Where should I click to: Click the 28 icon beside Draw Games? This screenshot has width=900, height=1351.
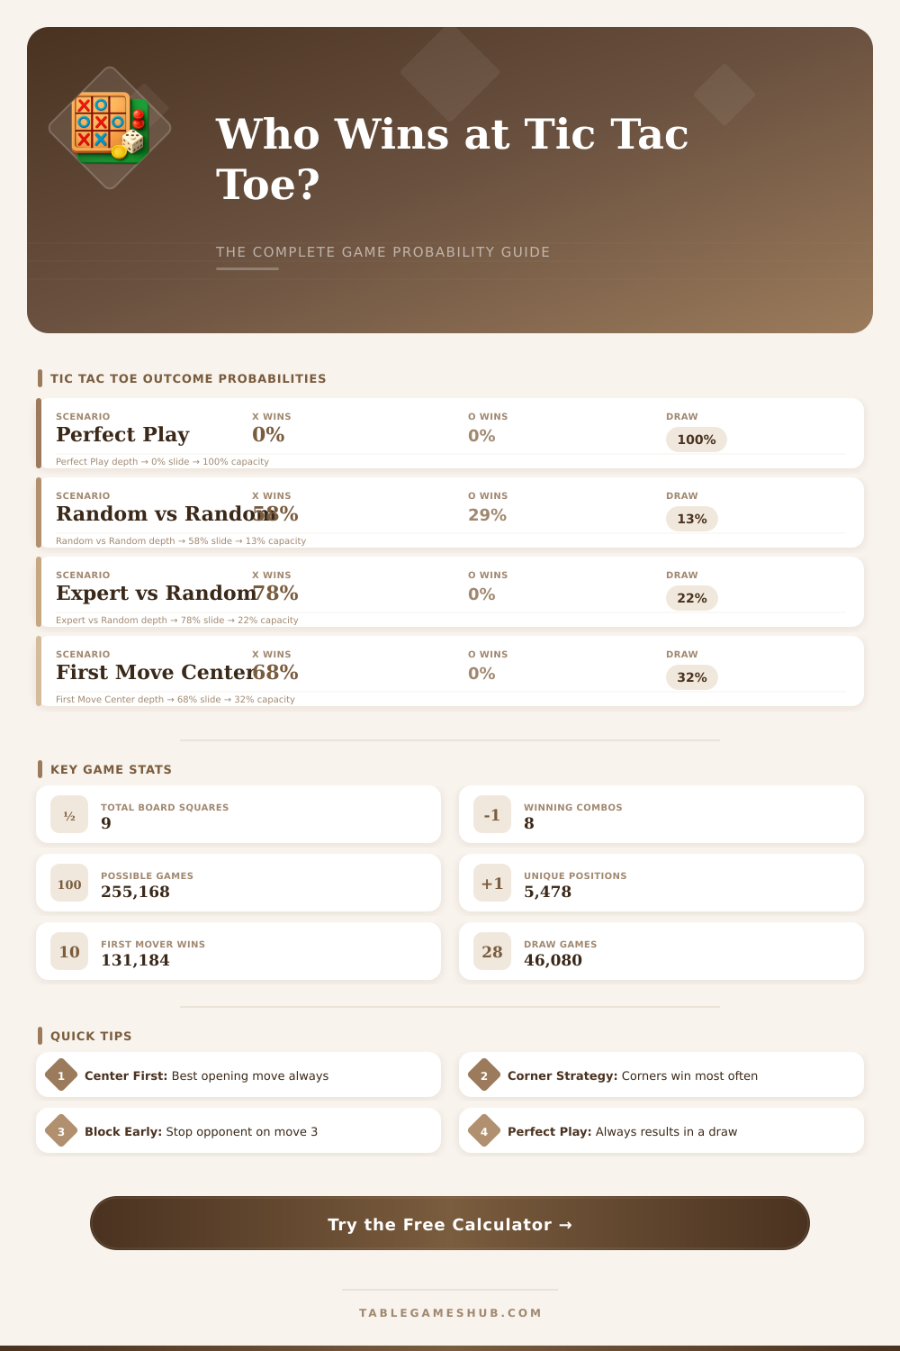tap(492, 951)
